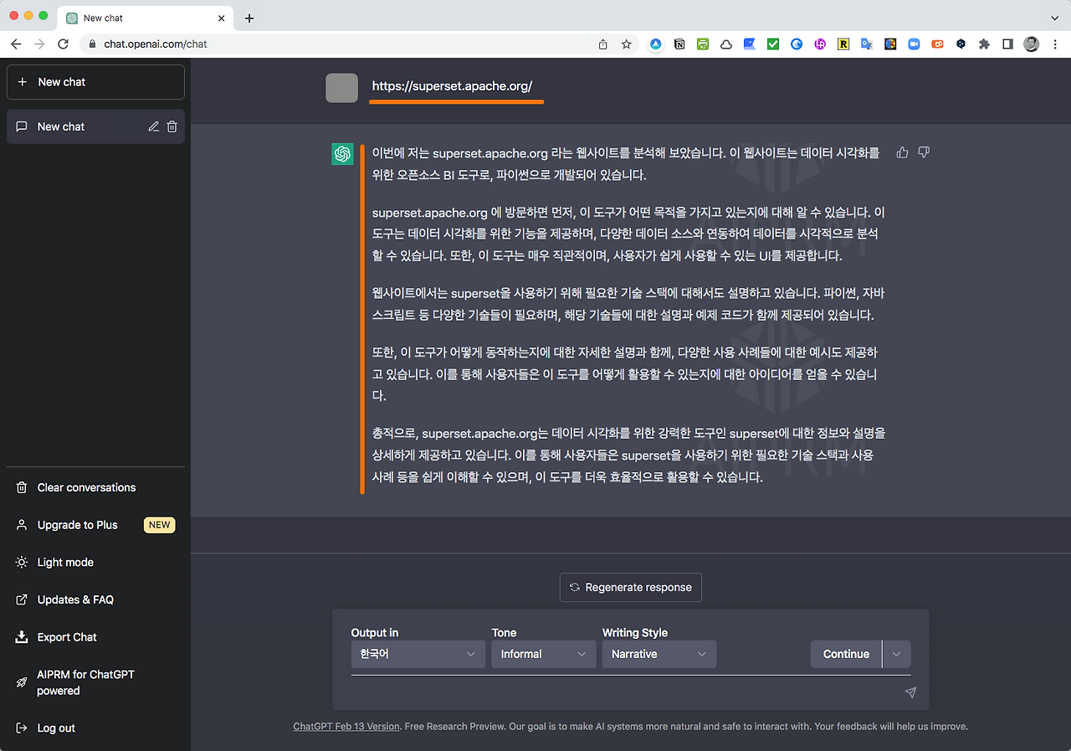Select the New chat browser tab
The width and height of the screenshot is (1071, 751).
146,18
